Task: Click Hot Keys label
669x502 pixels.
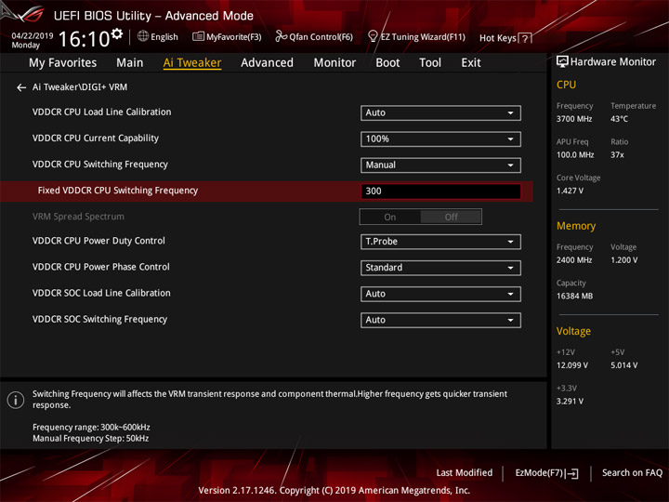Action: pos(497,38)
